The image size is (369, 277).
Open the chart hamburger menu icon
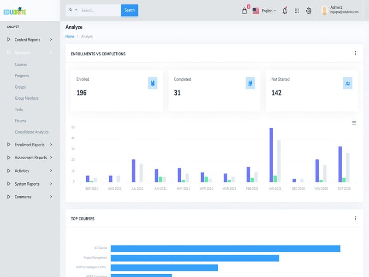click(x=354, y=123)
